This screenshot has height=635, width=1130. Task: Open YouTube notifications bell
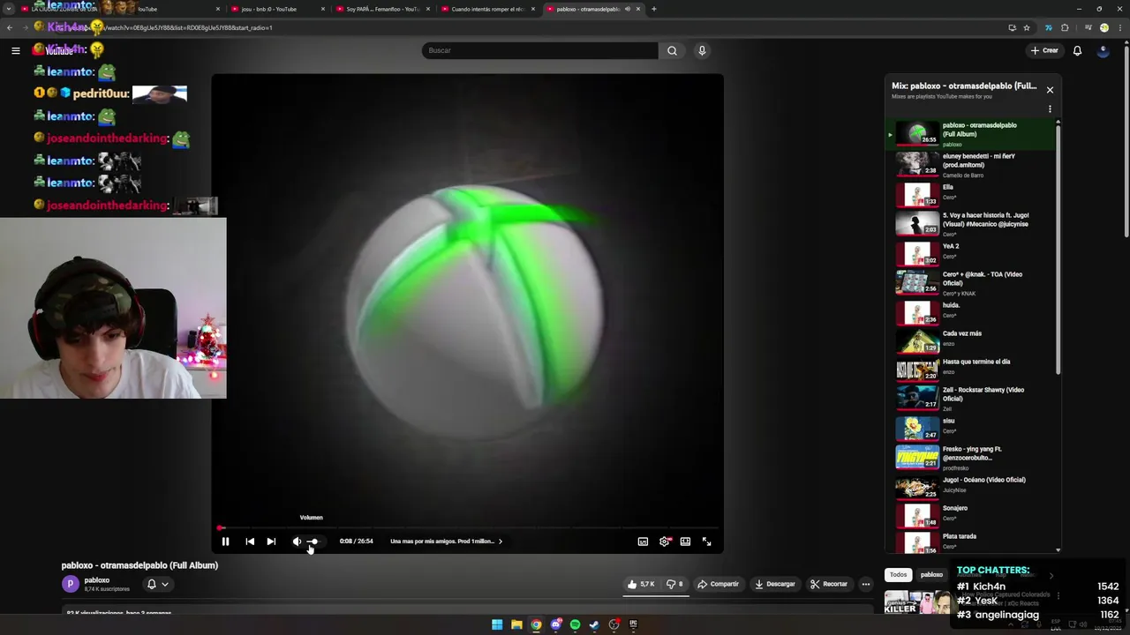[x=1077, y=50]
